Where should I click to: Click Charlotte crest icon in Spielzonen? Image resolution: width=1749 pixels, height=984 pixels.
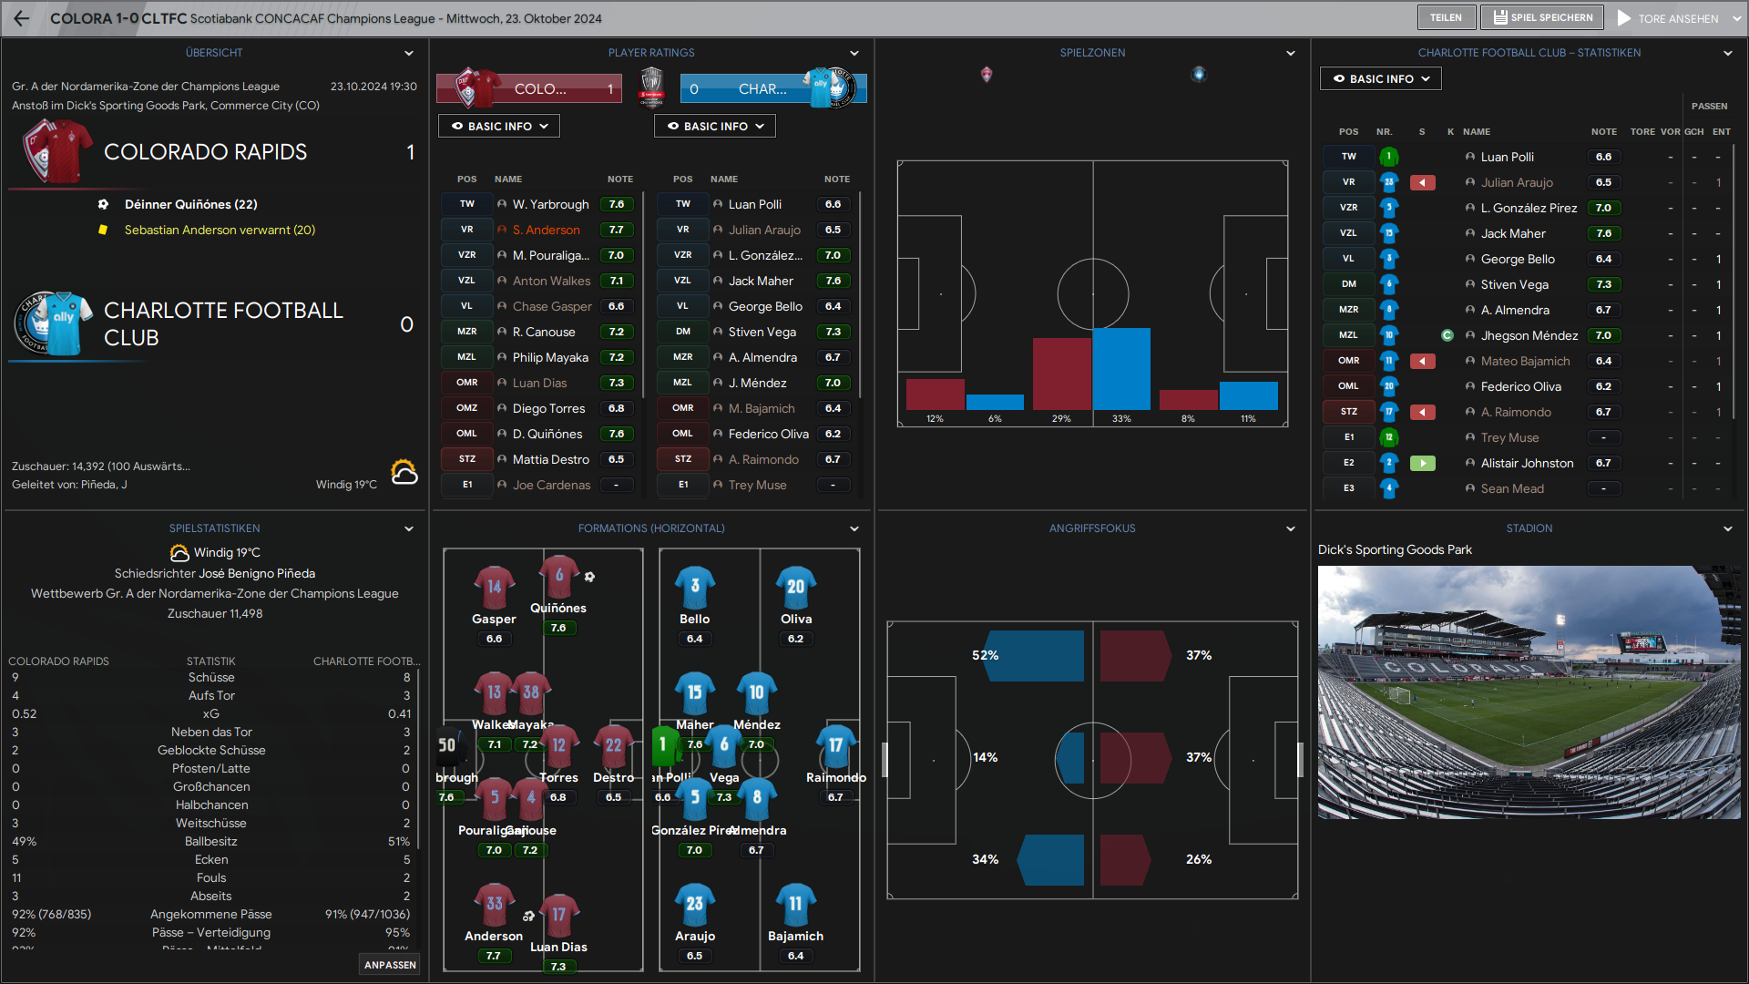[x=1199, y=75]
